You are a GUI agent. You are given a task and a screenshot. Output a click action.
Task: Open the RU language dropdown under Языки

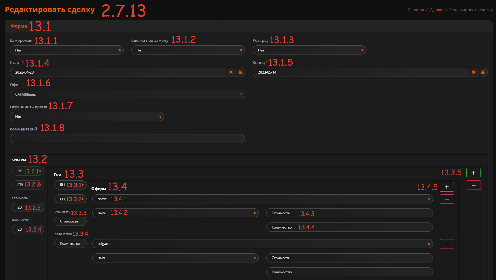[x=28, y=171]
